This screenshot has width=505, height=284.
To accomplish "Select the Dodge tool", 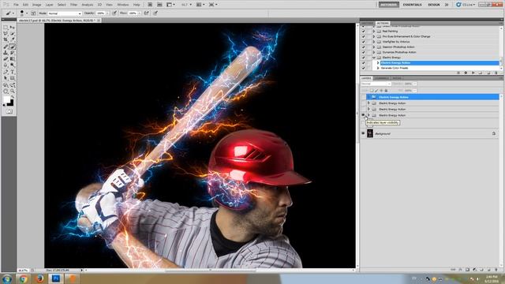I will tap(13, 65).
